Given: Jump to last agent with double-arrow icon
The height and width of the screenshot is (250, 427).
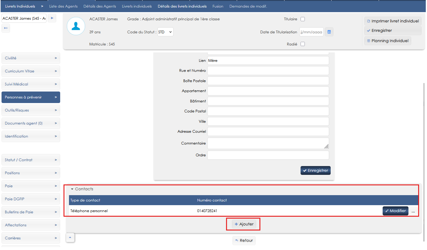Looking at the screenshot, I should [x=6, y=28].
